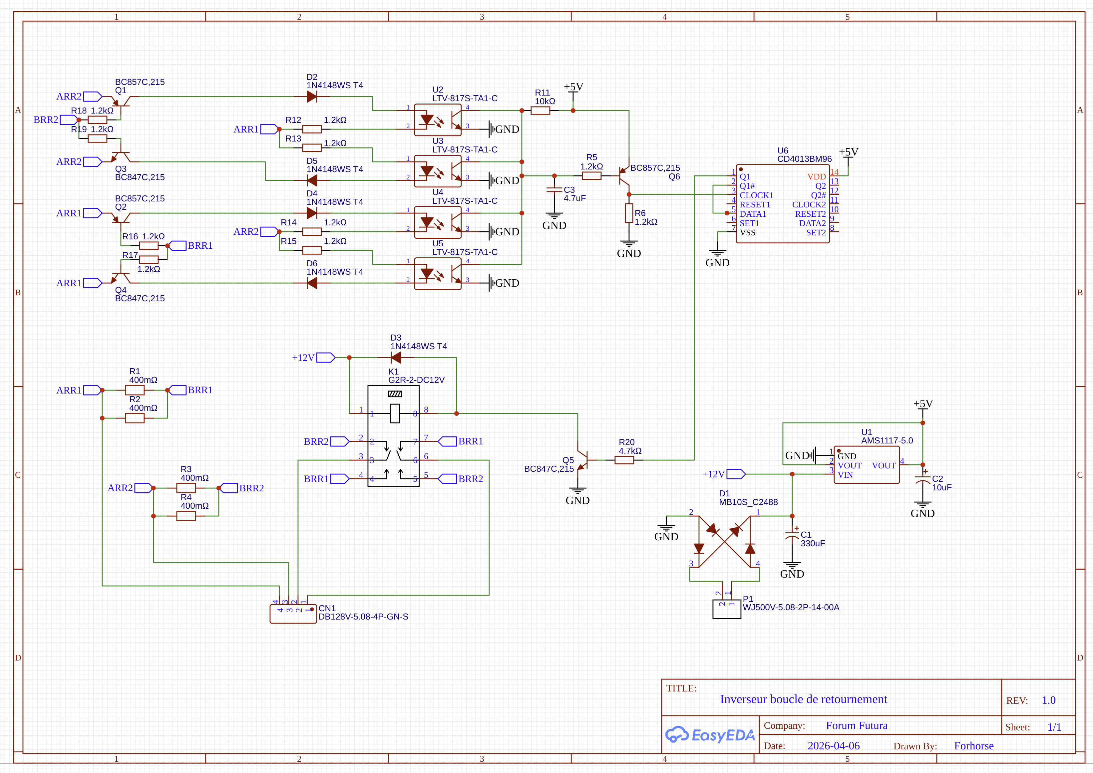Select the R11 10kΩ resistor symbol
Screen dimensions: 1093x773
[540, 111]
